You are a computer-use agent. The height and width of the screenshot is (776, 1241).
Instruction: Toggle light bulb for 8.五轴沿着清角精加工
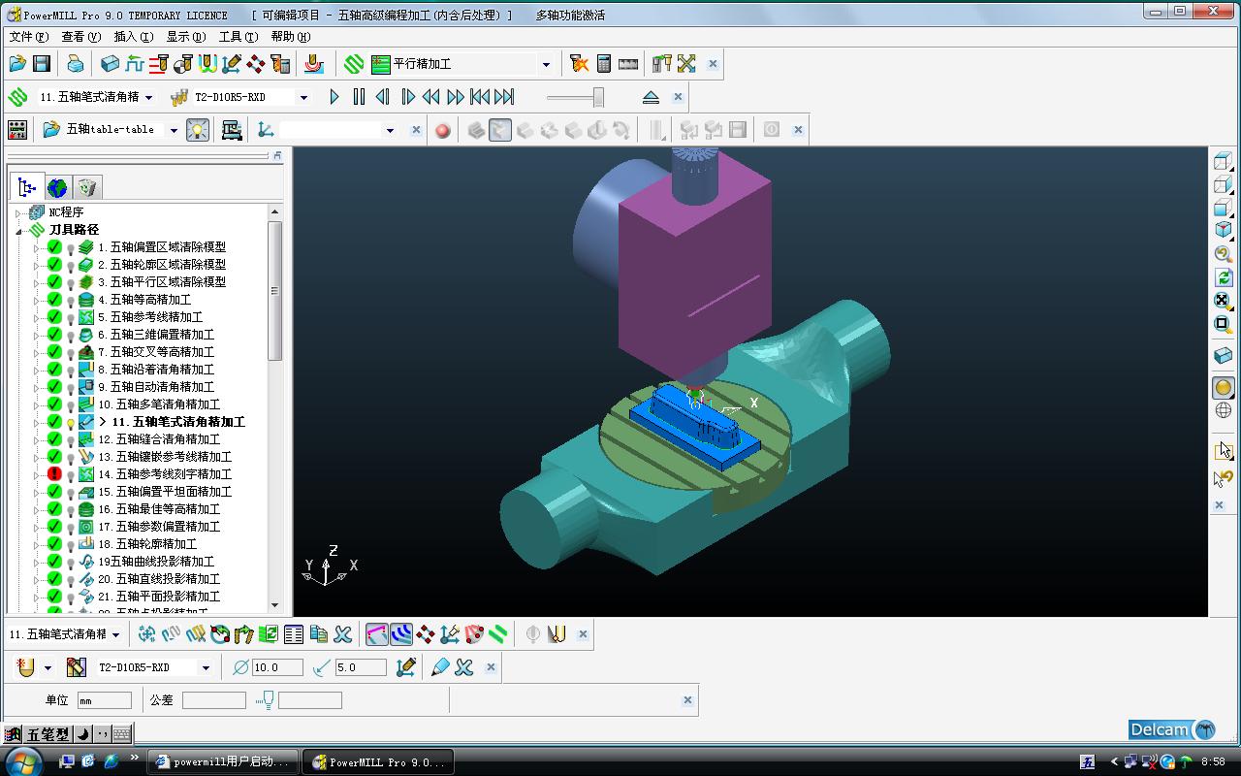tap(71, 370)
